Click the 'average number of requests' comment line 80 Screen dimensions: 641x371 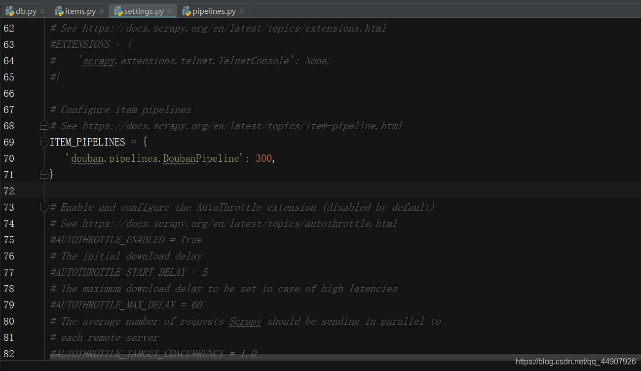point(245,321)
